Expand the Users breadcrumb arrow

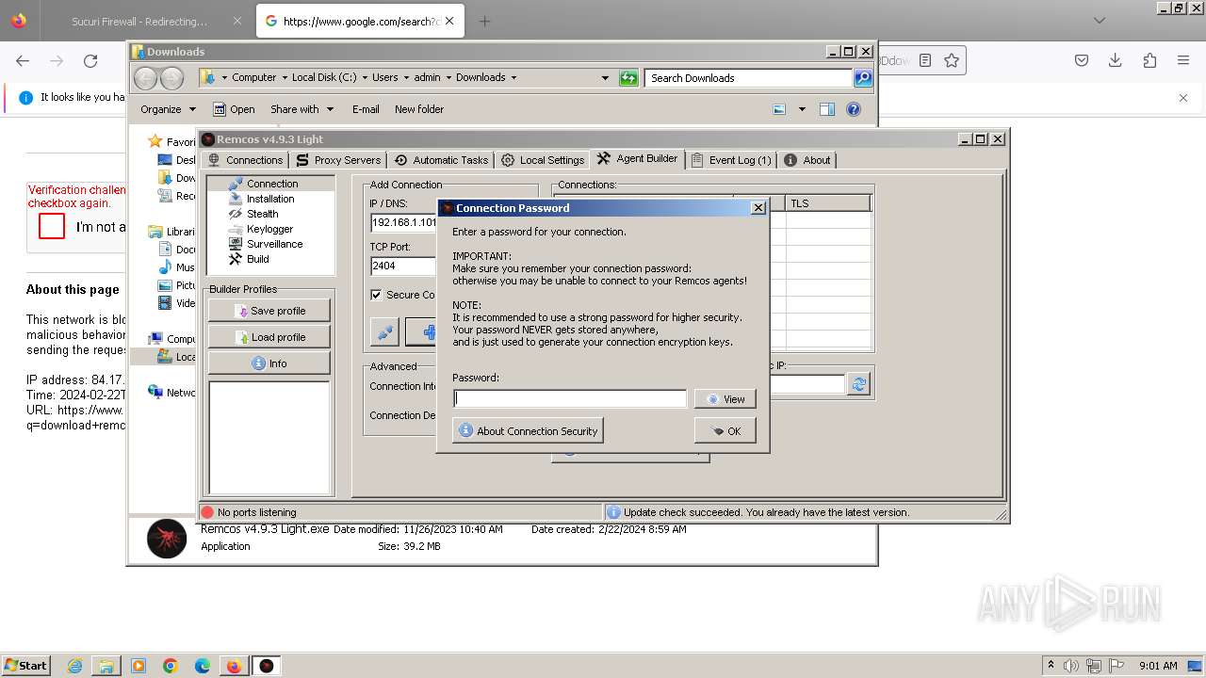(406, 78)
